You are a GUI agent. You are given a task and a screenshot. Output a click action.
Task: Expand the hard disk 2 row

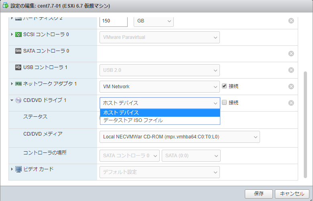(12, 18)
